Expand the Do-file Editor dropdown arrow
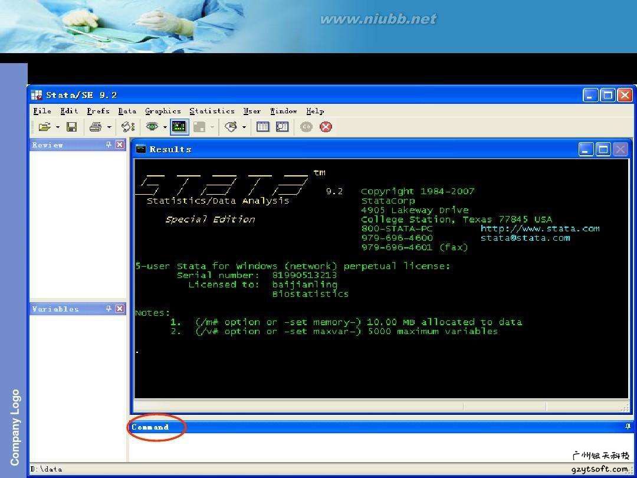Image resolution: width=637 pixels, height=478 pixels. tap(244, 127)
